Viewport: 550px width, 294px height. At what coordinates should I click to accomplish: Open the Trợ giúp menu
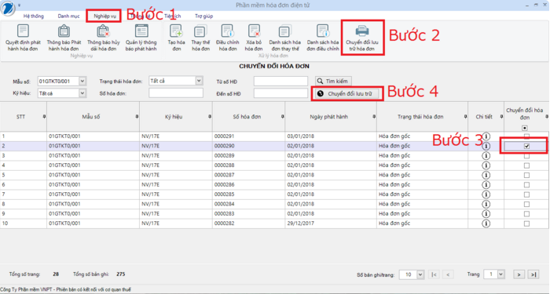click(203, 16)
